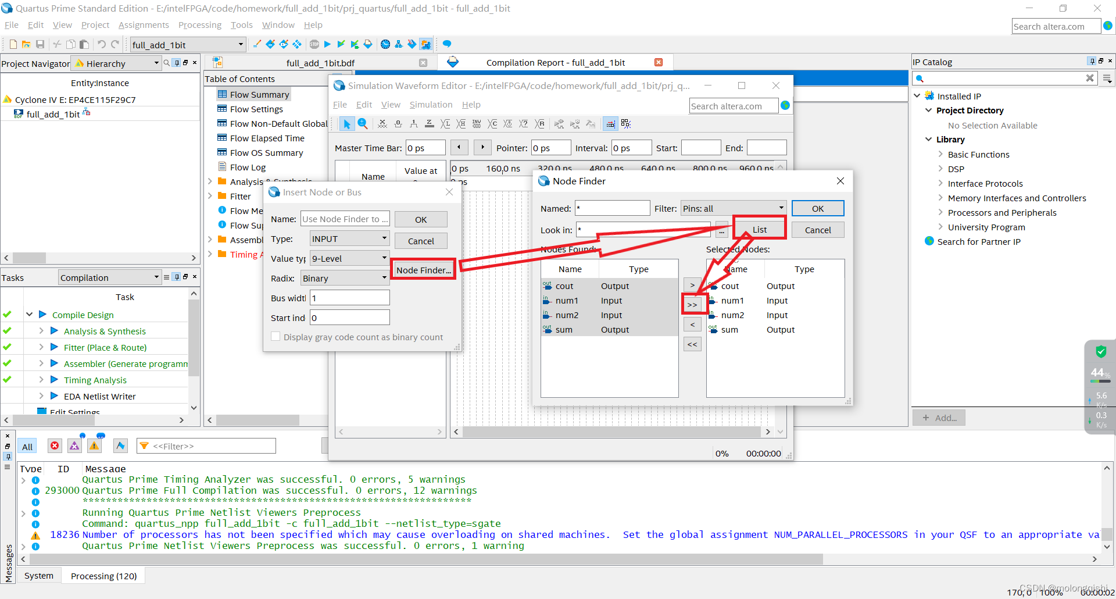Start Compilation with the blue play icon
The image size is (1116, 599).
pyautogui.click(x=327, y=44)
